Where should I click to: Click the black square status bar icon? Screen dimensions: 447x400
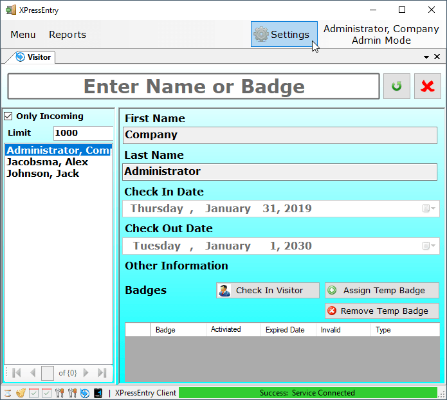(98, 393)
